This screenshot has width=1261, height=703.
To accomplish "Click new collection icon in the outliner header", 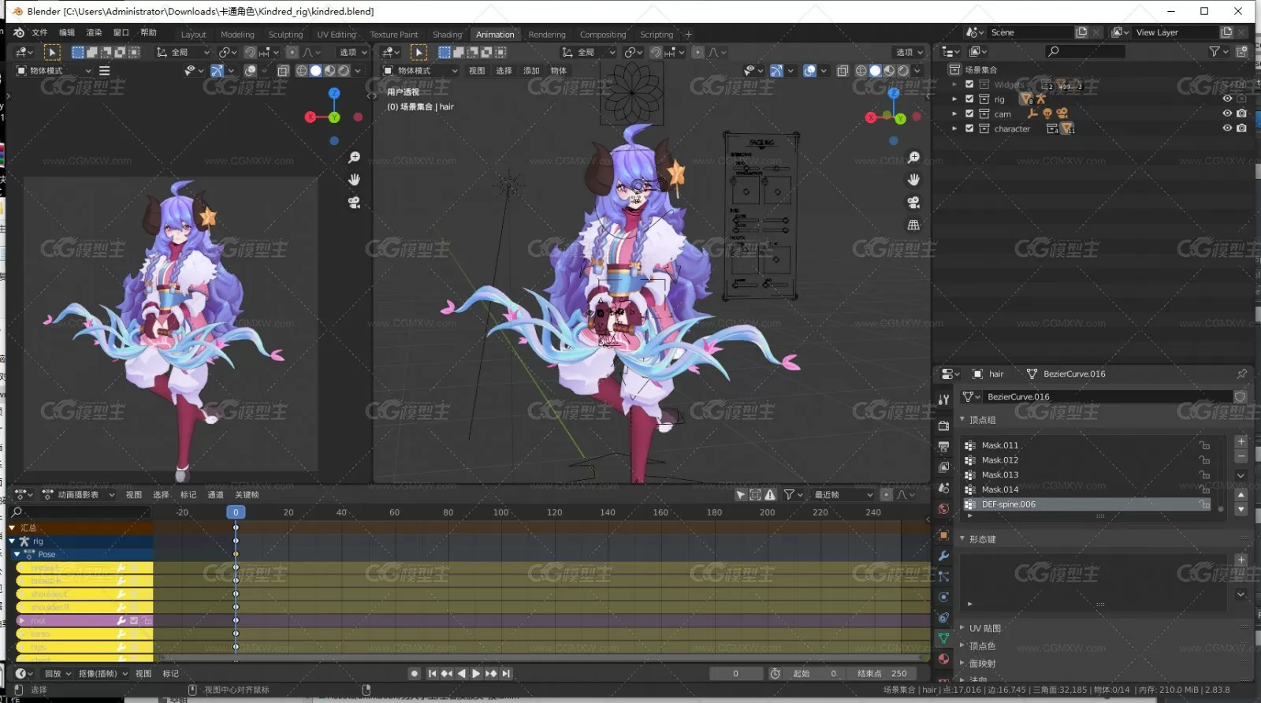I will 1241,51.
